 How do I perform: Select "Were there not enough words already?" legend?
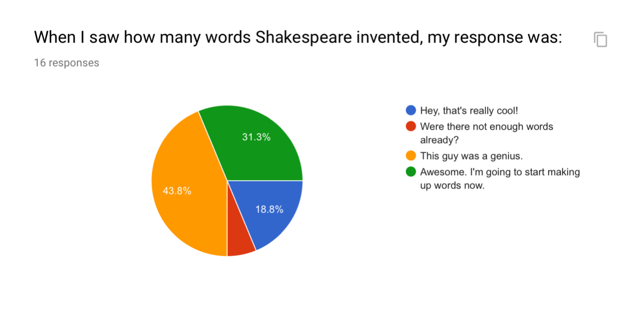486,133
